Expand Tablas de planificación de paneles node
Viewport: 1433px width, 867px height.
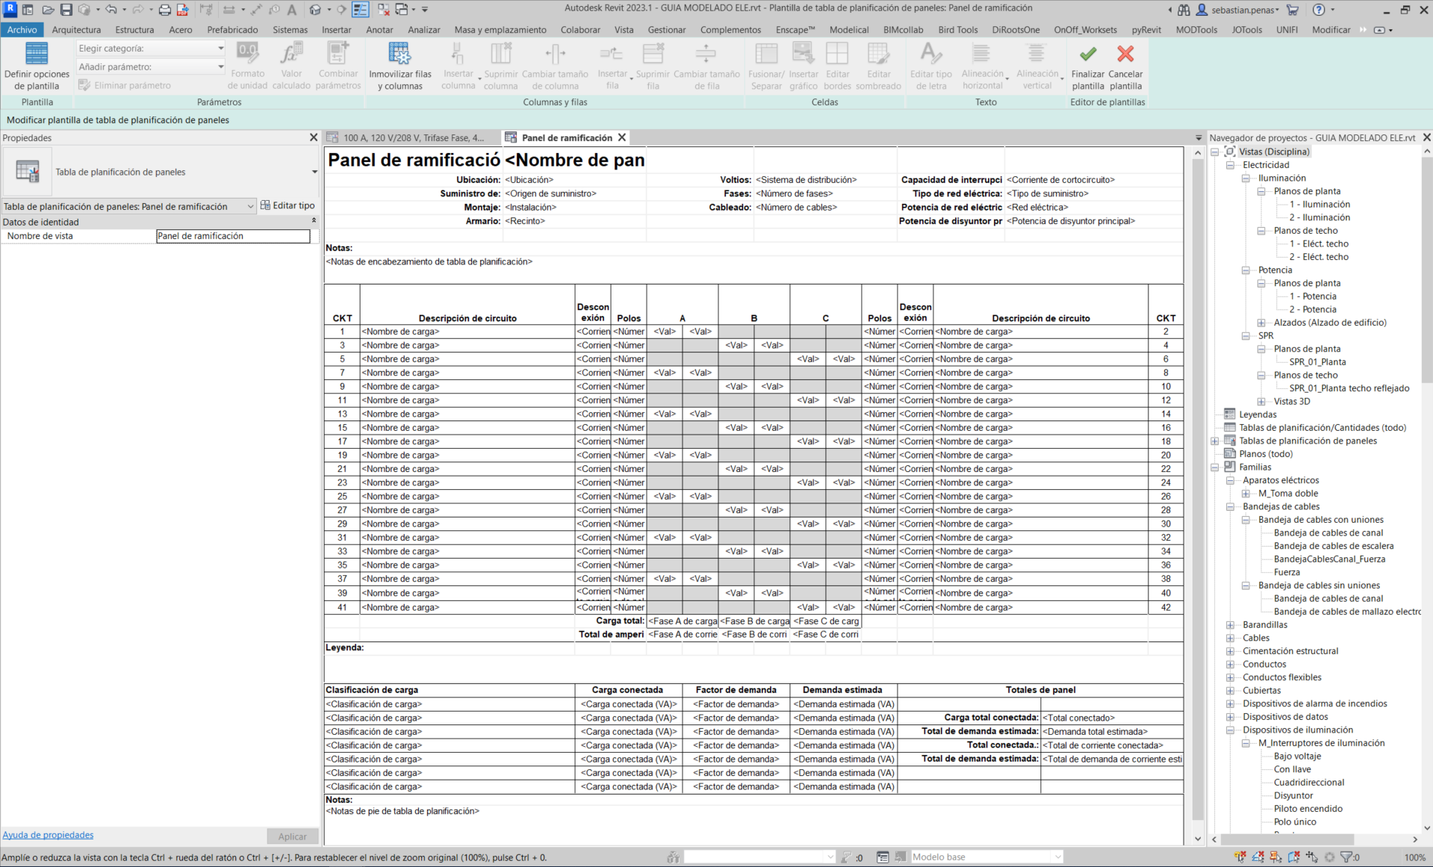[x=1215, y=441]
